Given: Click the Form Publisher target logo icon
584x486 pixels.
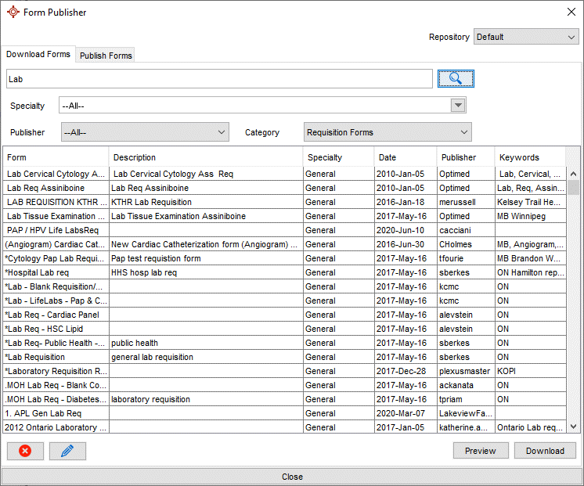Looking at the screenshot, I should 13,12.
